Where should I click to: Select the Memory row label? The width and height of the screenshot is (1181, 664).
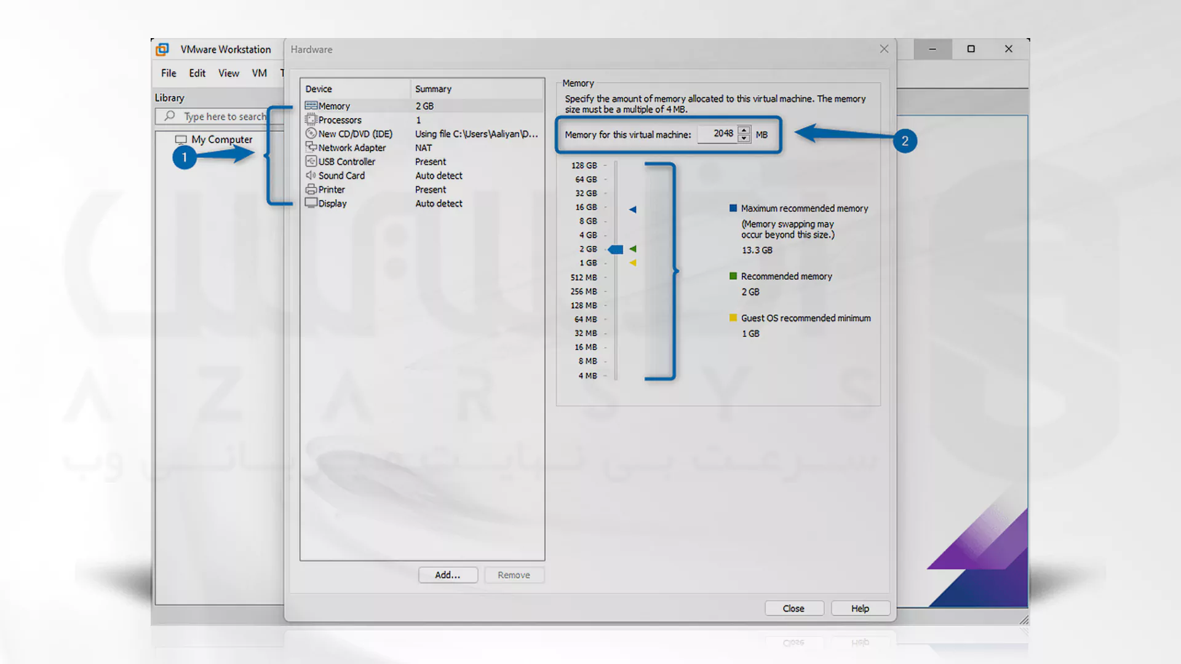coord(334,106)
